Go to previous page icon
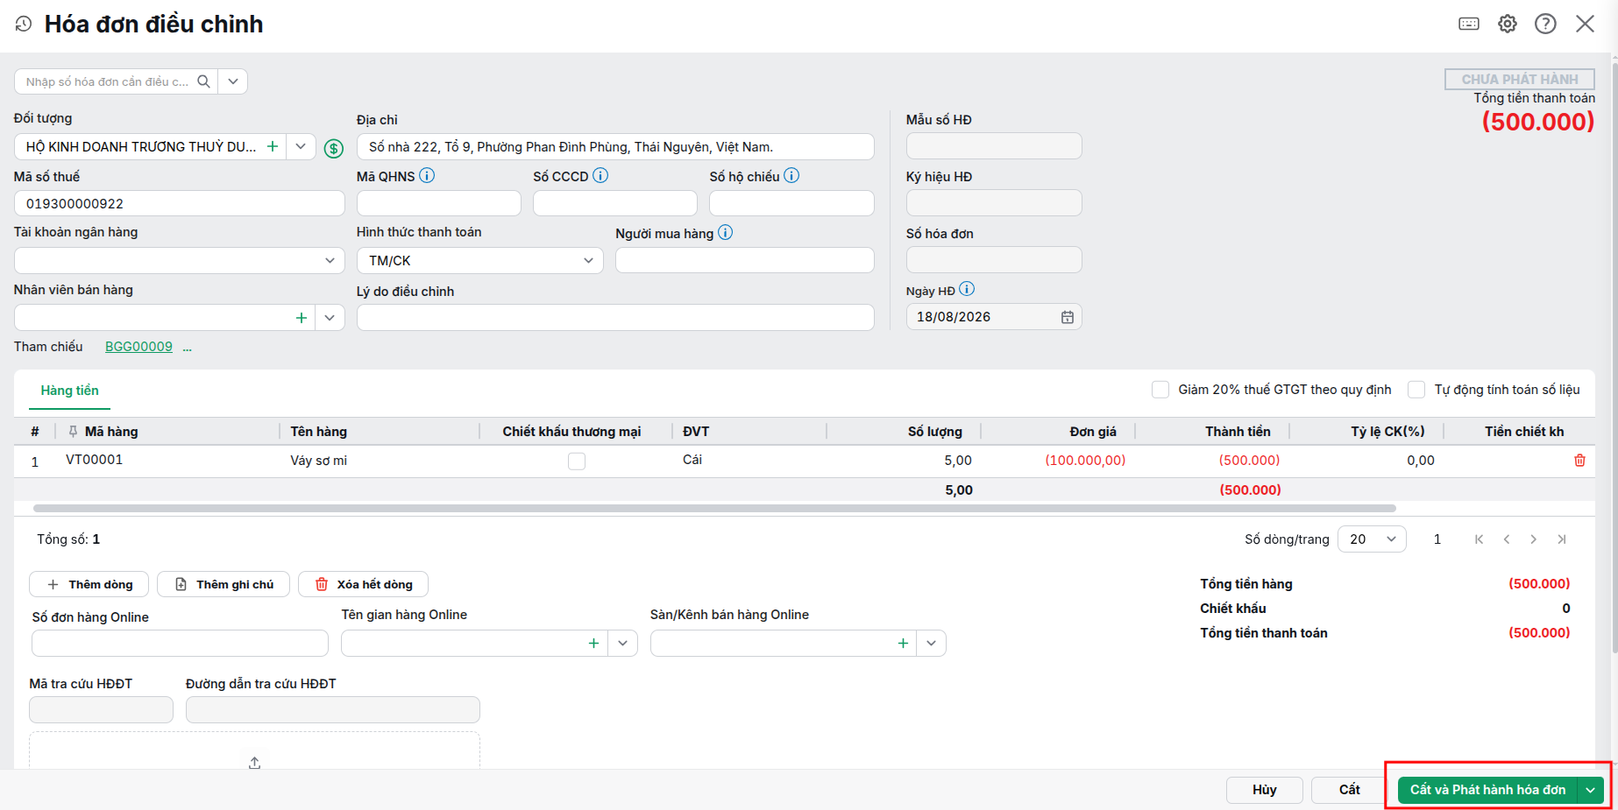 pos(1507,539)
